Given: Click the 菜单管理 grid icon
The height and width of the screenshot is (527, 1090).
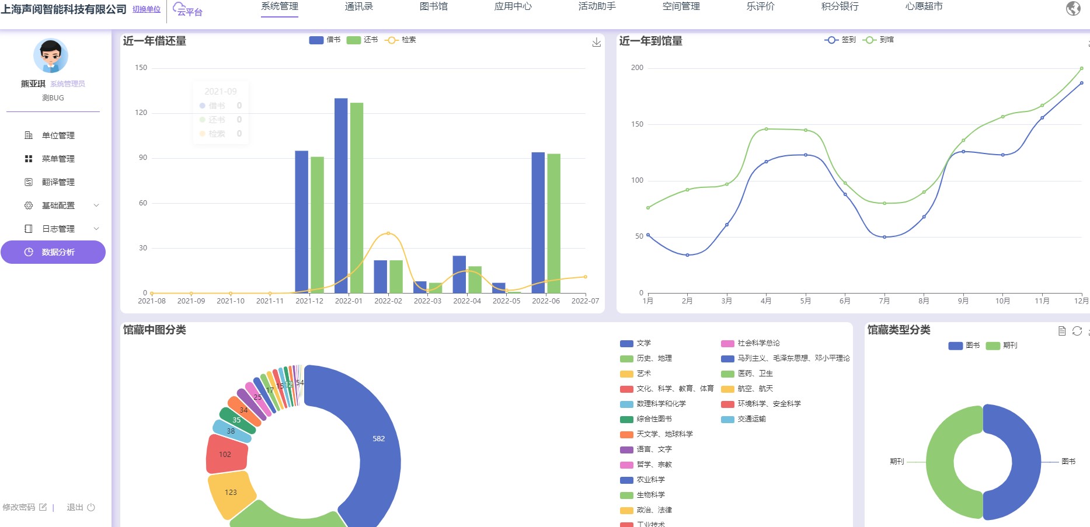Looking at the screenshot, I should 29,159.
